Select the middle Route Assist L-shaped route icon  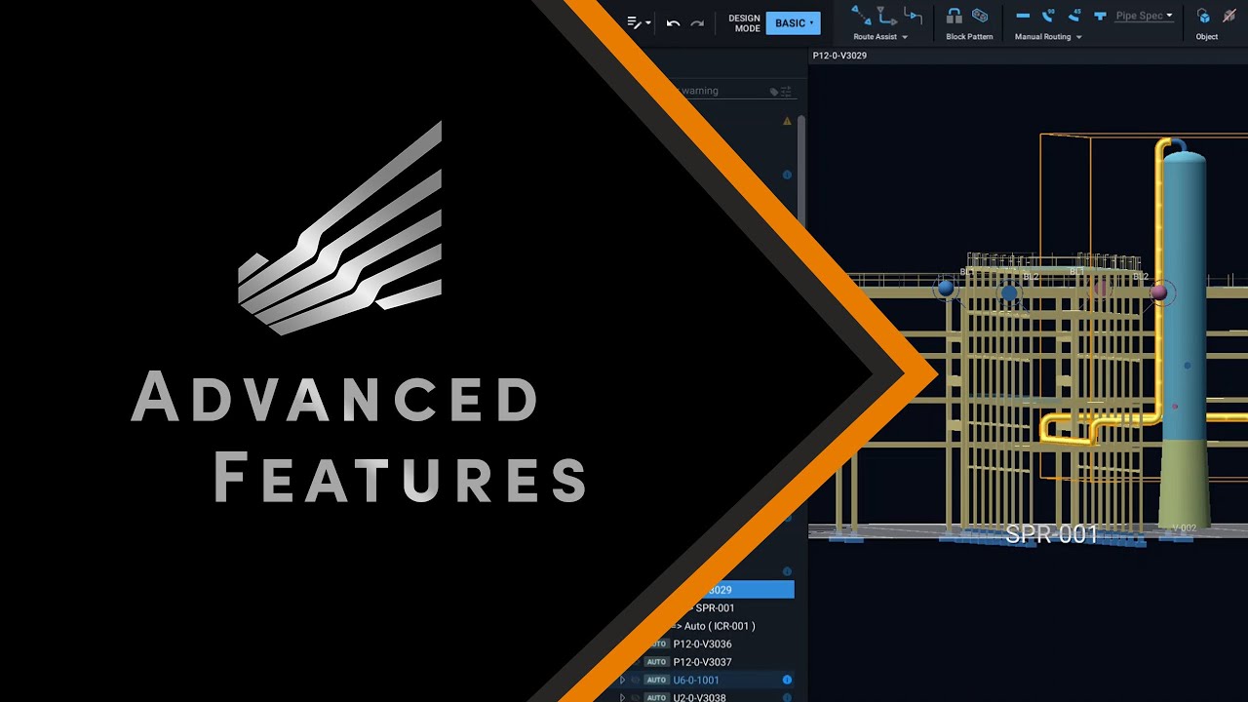pos(886,15)
